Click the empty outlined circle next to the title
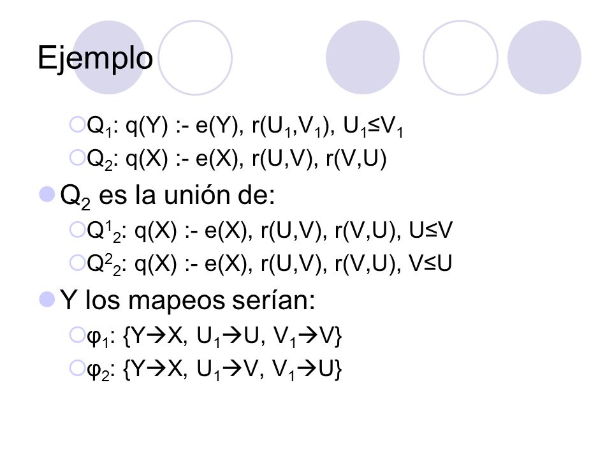This screenshot has width=612, height=459. pyautogui.click(x=195, y=57)
